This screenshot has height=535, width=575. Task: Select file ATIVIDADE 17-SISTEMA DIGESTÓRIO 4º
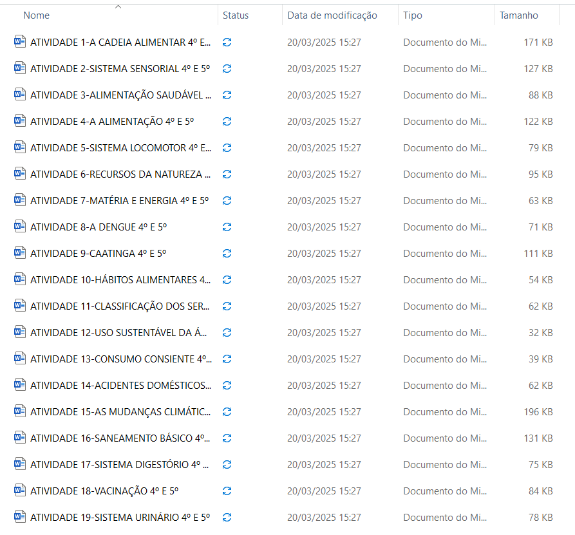click(119, 465)
